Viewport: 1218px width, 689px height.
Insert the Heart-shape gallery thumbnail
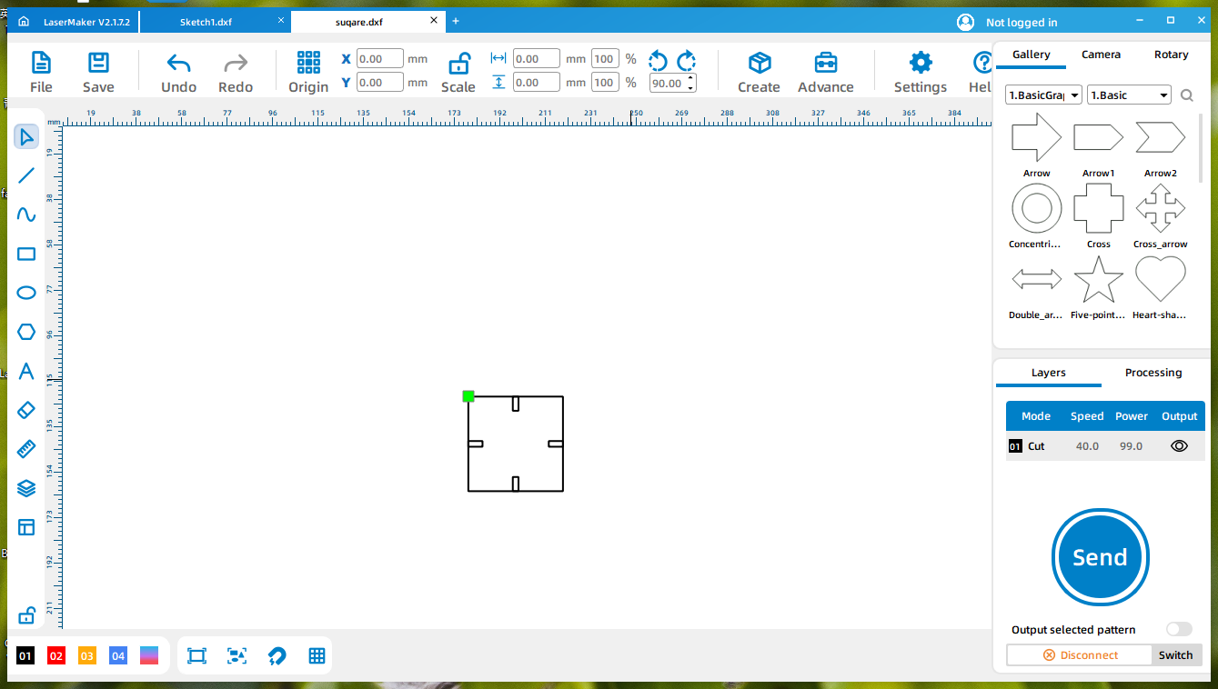1161,279
